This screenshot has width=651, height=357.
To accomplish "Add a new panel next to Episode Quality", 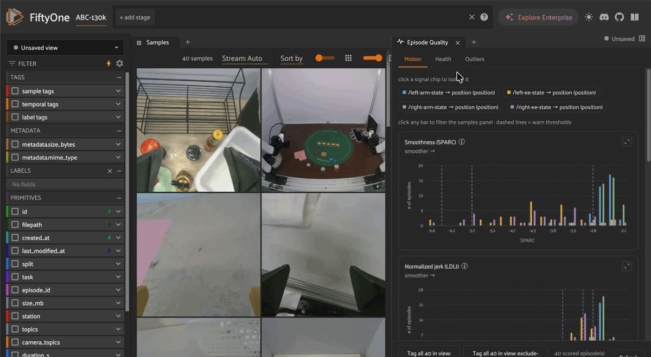I will coord(474,42).
